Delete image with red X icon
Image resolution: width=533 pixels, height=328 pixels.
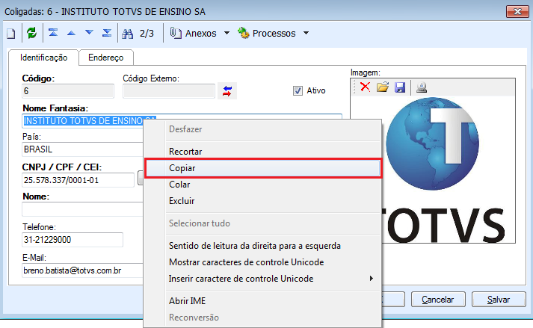(366, 87)
